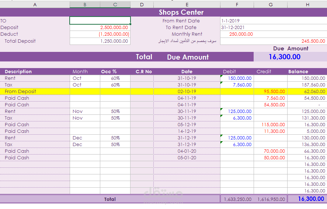Click the Shops Center title

181,12
